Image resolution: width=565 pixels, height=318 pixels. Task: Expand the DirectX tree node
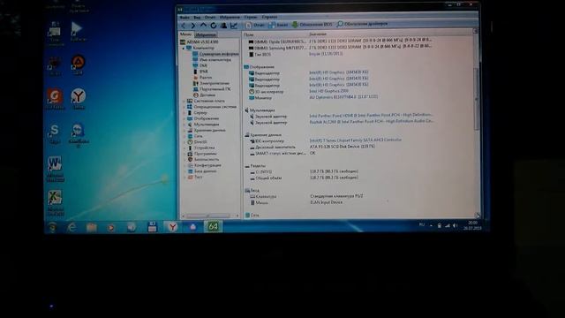184,142
